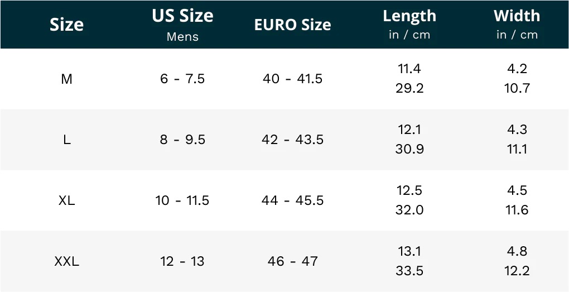Select the M size row label
This screenshot has height=292, width=569.
click(x=66, y=79)
